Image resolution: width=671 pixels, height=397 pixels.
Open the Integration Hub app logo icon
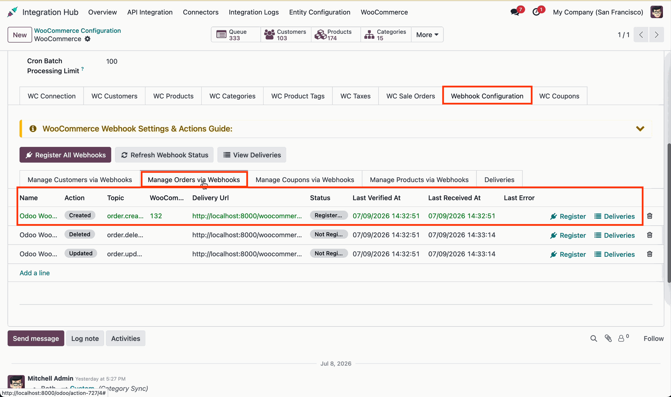click(x=12, y=12)
